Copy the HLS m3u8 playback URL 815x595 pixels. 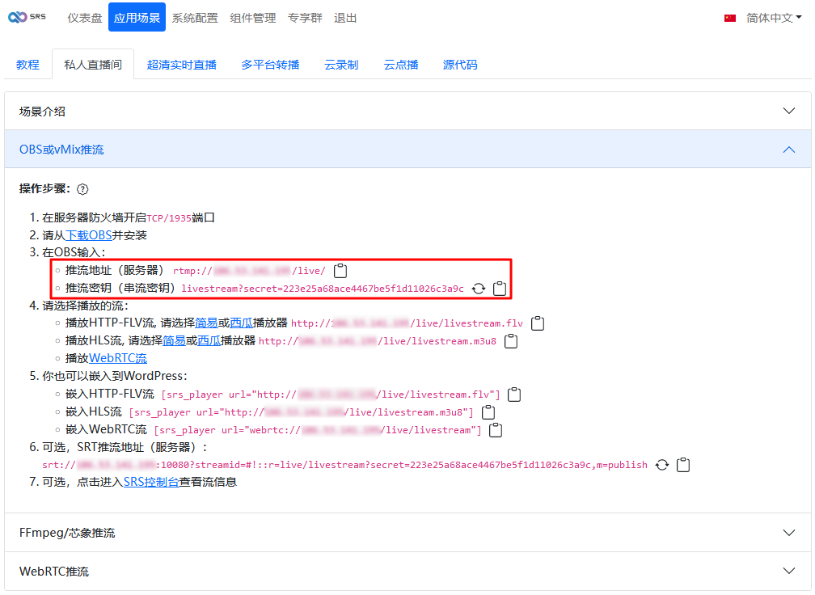(x=512, y=341)
